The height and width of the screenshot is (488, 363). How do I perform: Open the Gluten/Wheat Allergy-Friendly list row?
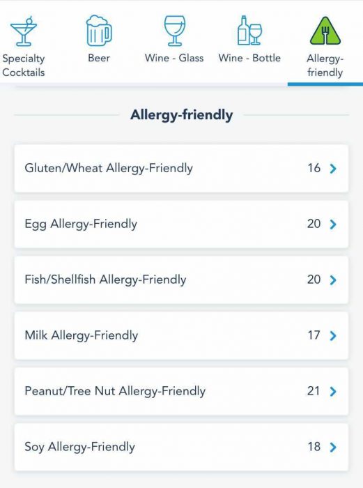(181, 169)
